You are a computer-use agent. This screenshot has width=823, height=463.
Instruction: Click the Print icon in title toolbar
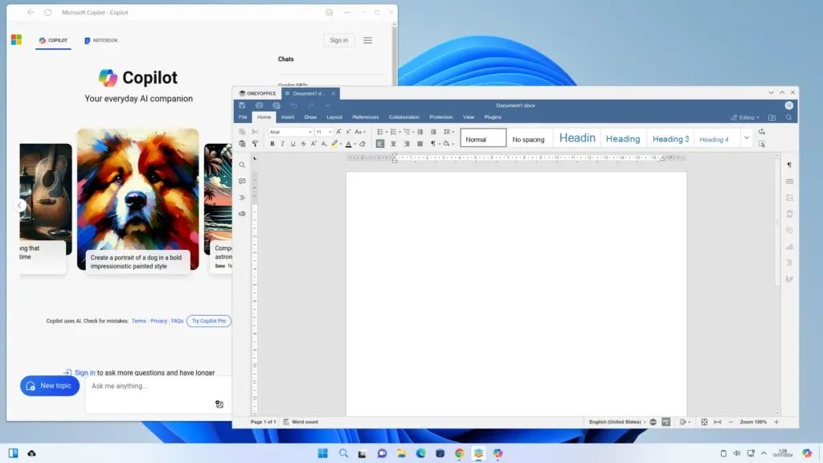click(x=260, y=105)
